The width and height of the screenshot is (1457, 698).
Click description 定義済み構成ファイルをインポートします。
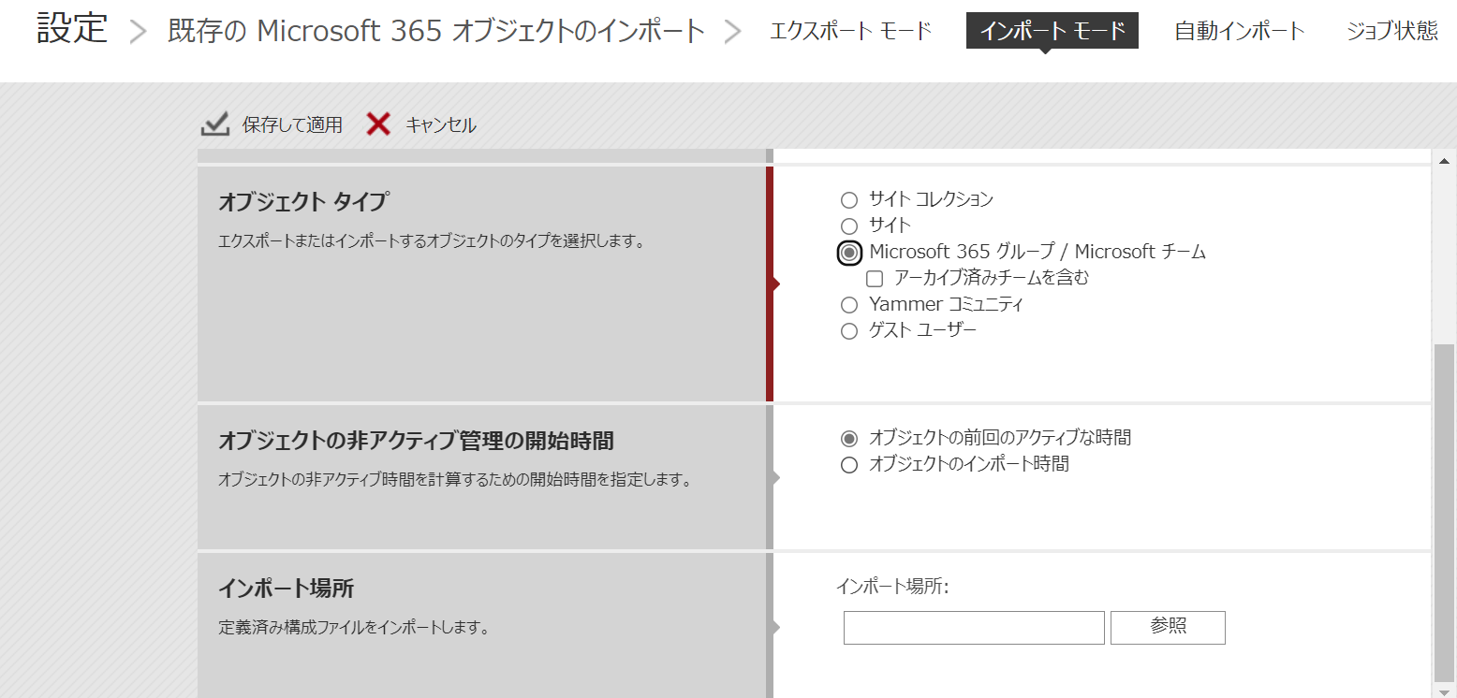(x=355, y=628)
